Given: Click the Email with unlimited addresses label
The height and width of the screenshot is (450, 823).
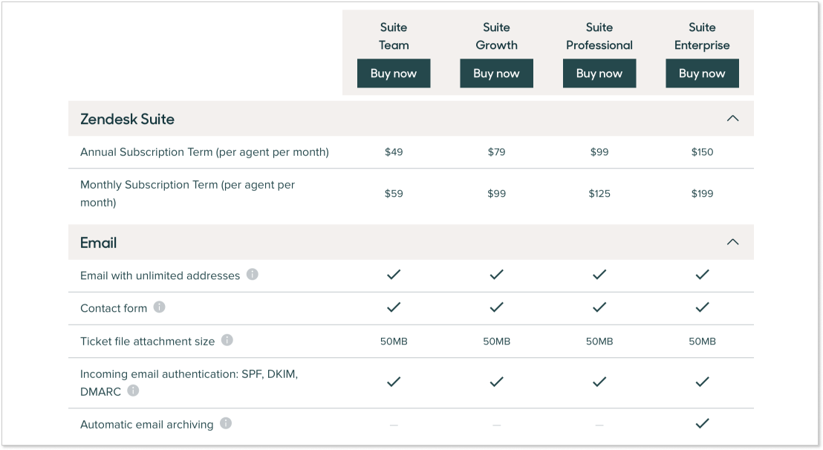Looking at the screenshot, I should pyautogui.click(x=160, y=276).
